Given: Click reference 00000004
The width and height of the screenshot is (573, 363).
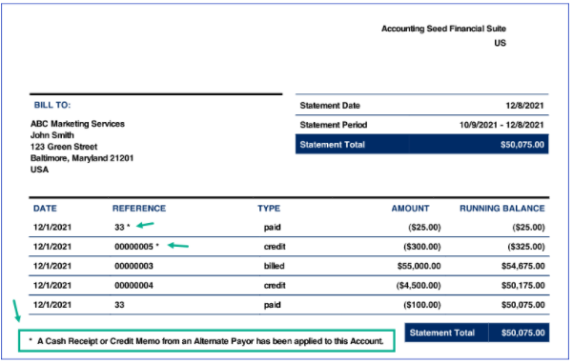Looking at the screenshot, I should pos(133,285).
